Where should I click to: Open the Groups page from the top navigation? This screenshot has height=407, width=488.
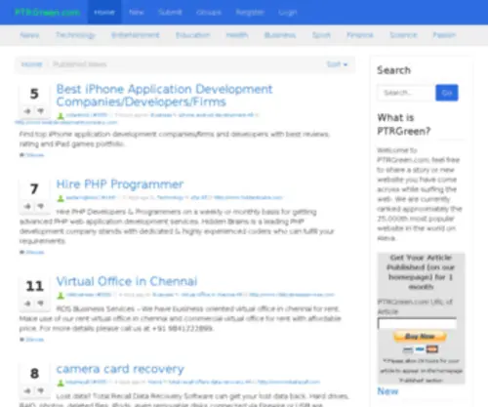click(x=209, y=13)
